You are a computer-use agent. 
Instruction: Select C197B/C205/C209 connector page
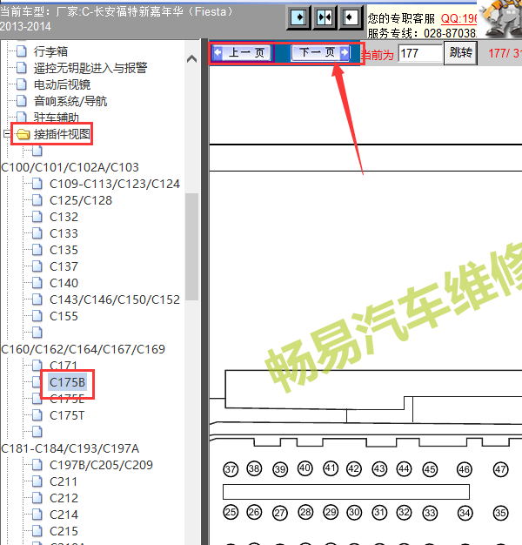101,465
